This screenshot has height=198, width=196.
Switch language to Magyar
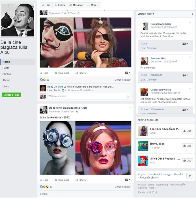[168, 175]
